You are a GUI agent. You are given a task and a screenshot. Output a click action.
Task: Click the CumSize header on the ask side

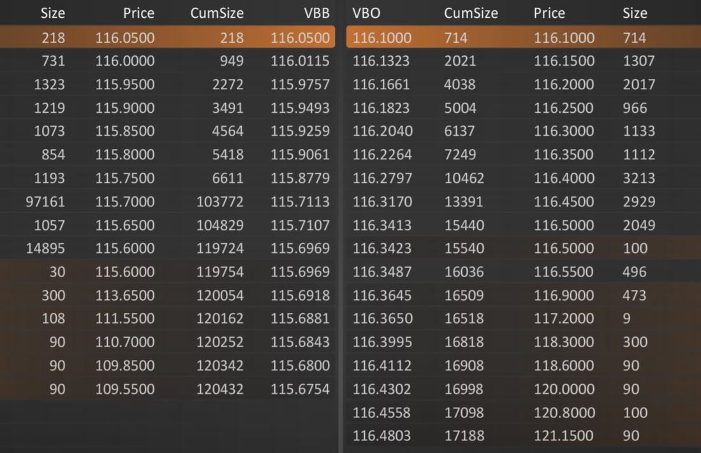pyautogui.click(x=471, y=13)
